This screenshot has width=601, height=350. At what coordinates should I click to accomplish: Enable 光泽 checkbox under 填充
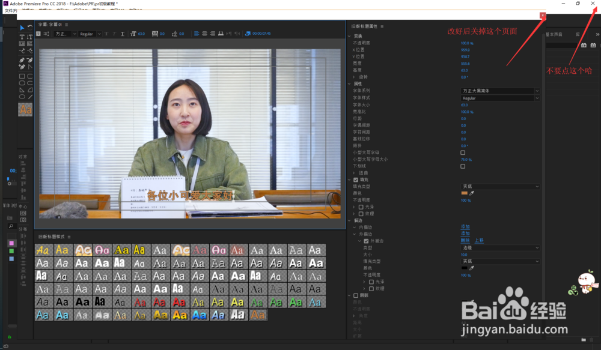[361, 207]
